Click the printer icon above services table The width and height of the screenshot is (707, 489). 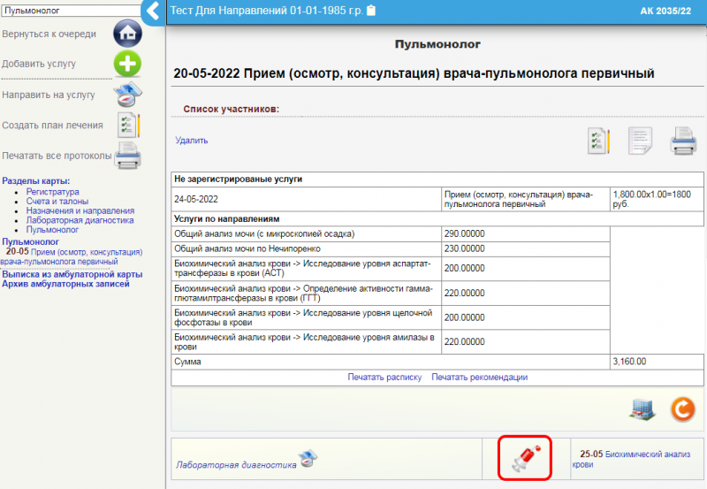click(684, 141)
